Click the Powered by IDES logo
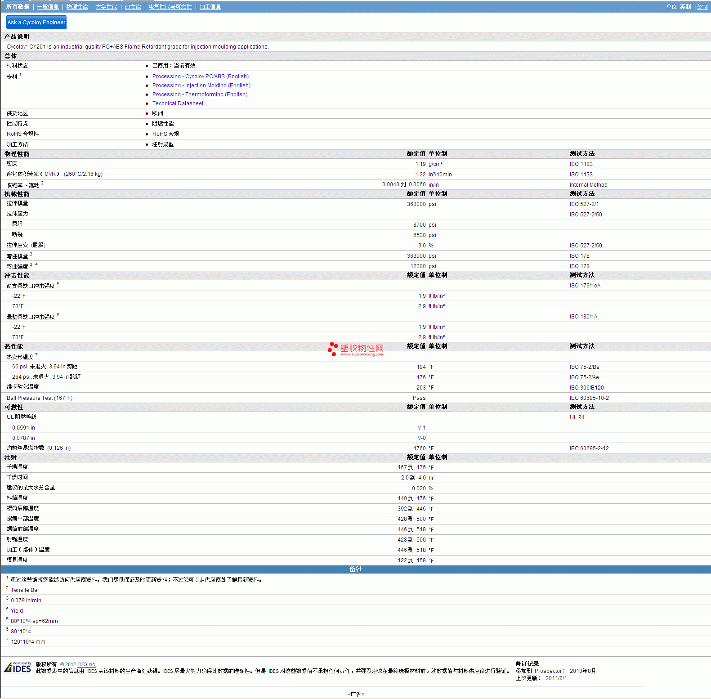Screen dimensions: 711x699 (x=18, y=667)
